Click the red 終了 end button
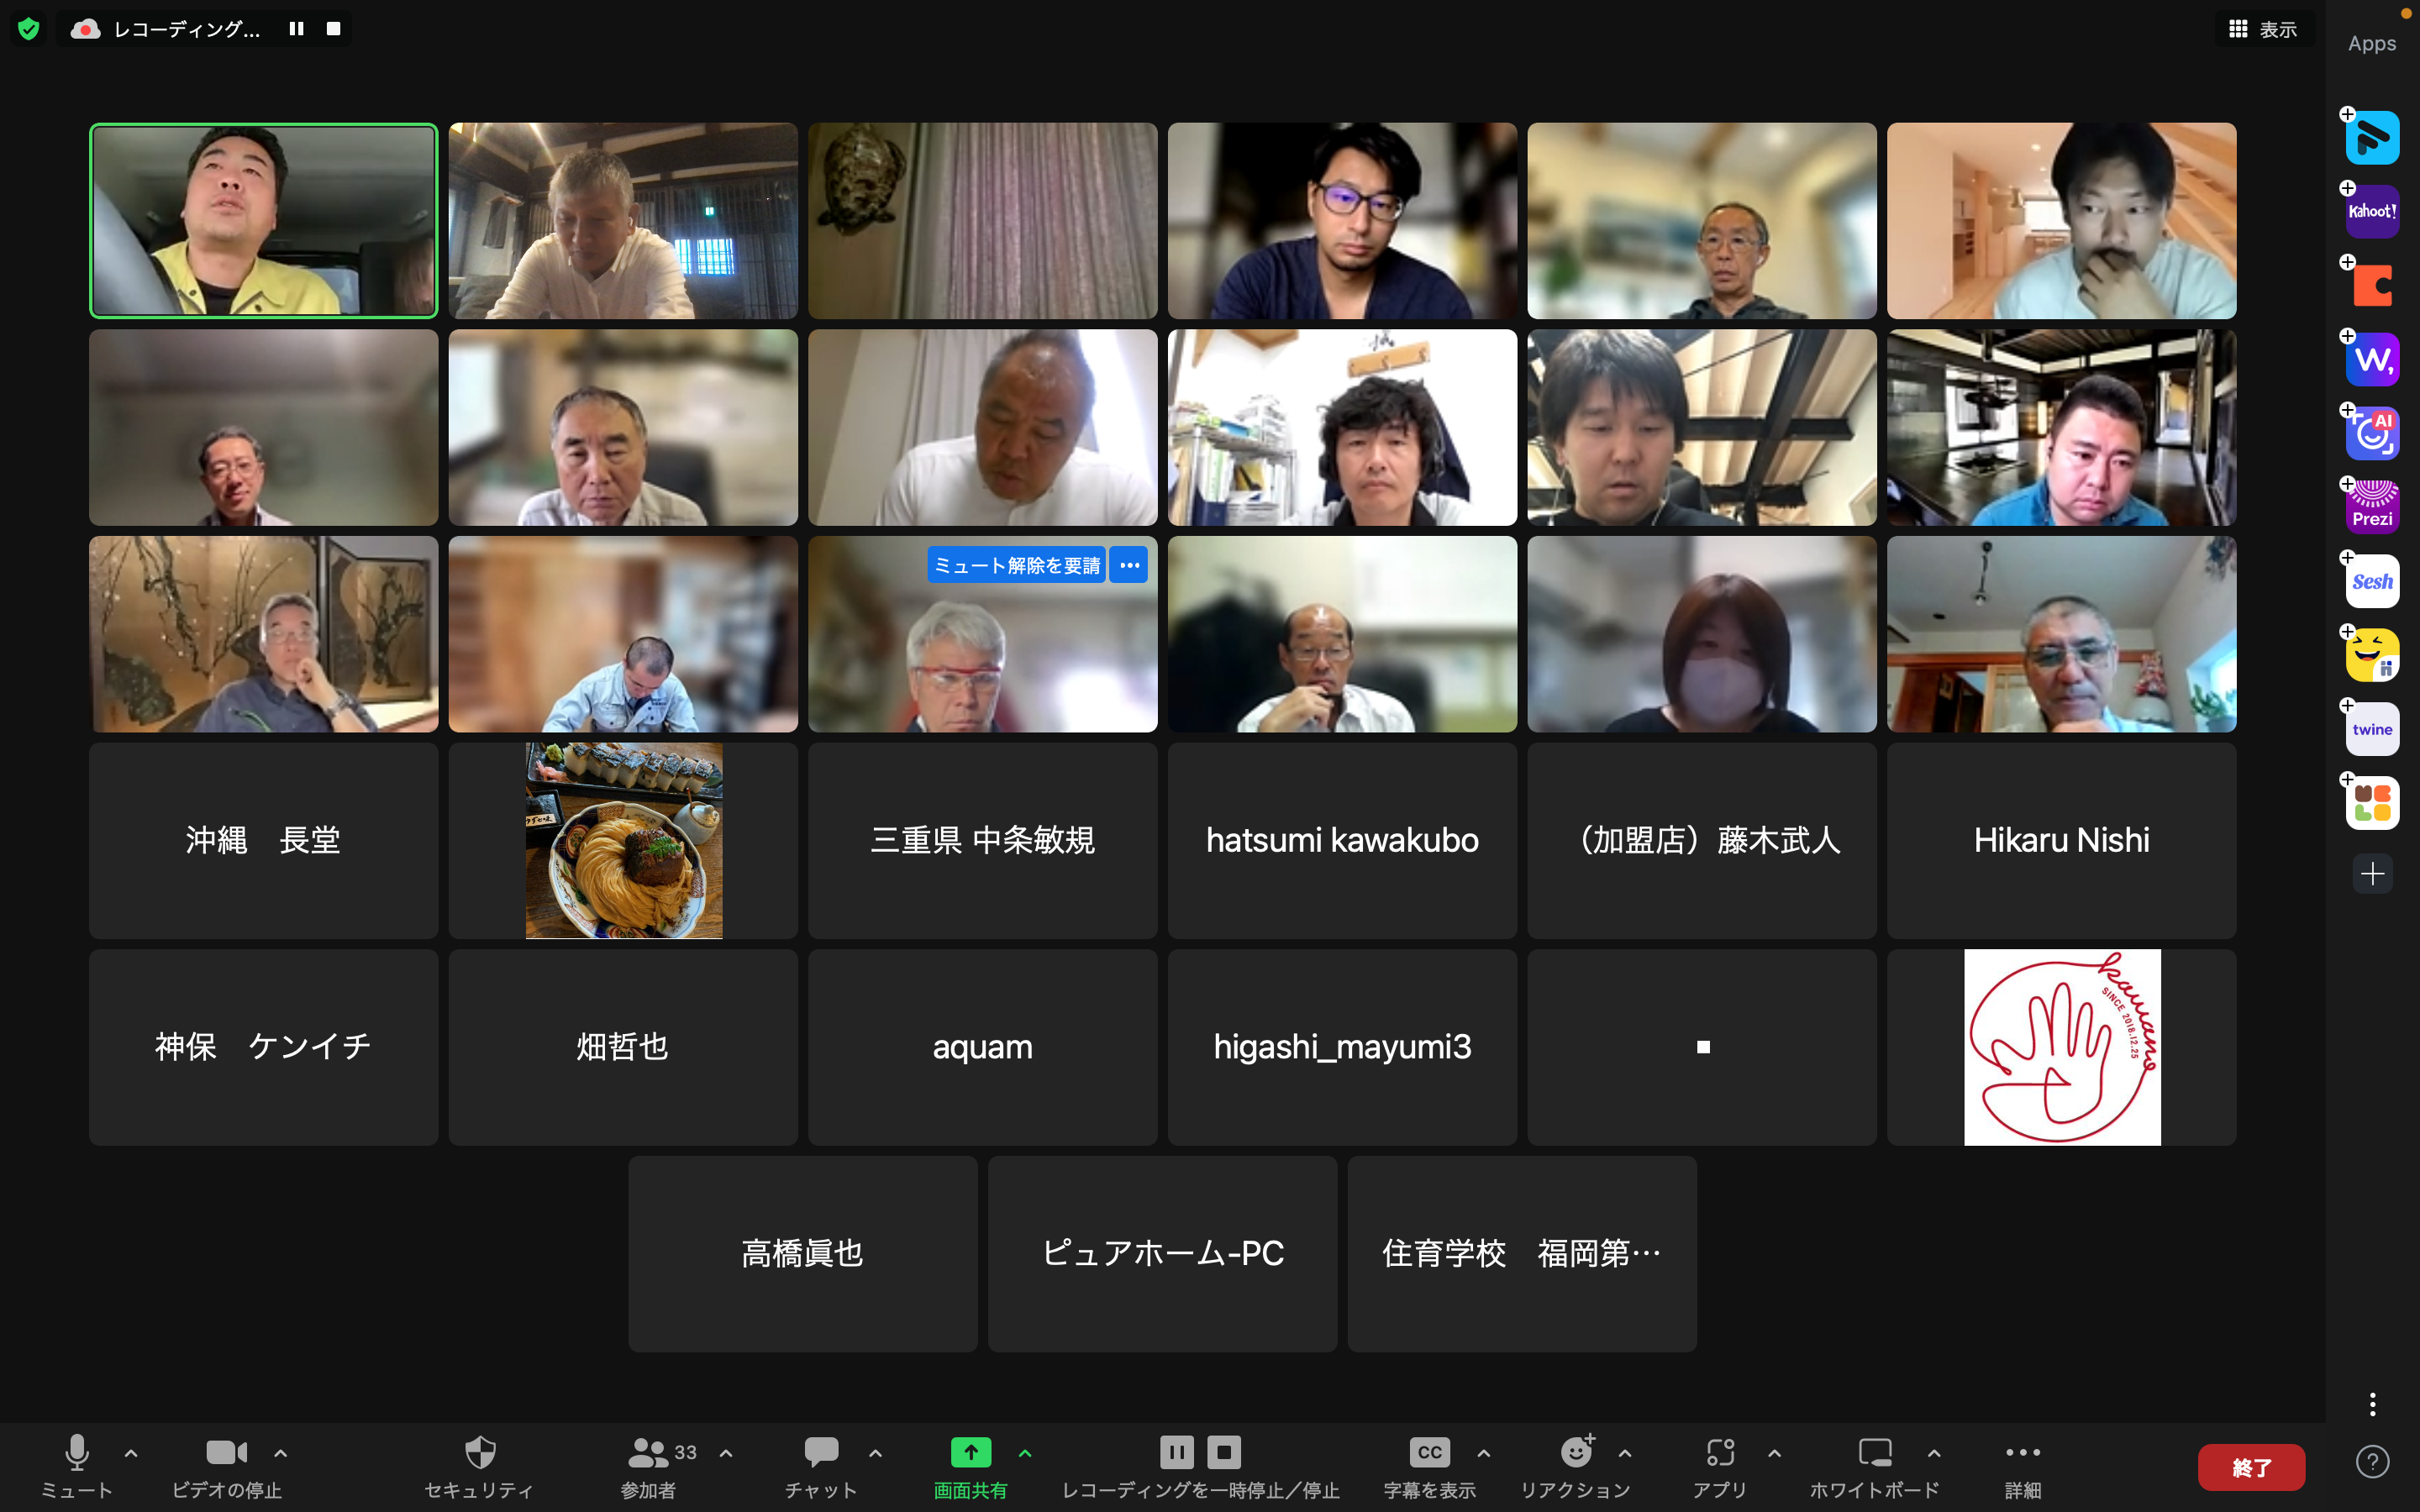The height and width of the screenshot is (1512, 2420). click(x=2250, y=1467)
